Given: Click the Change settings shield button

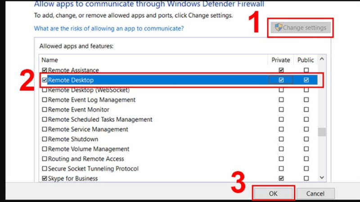Looking at the screenshot, I should point(300,28).
